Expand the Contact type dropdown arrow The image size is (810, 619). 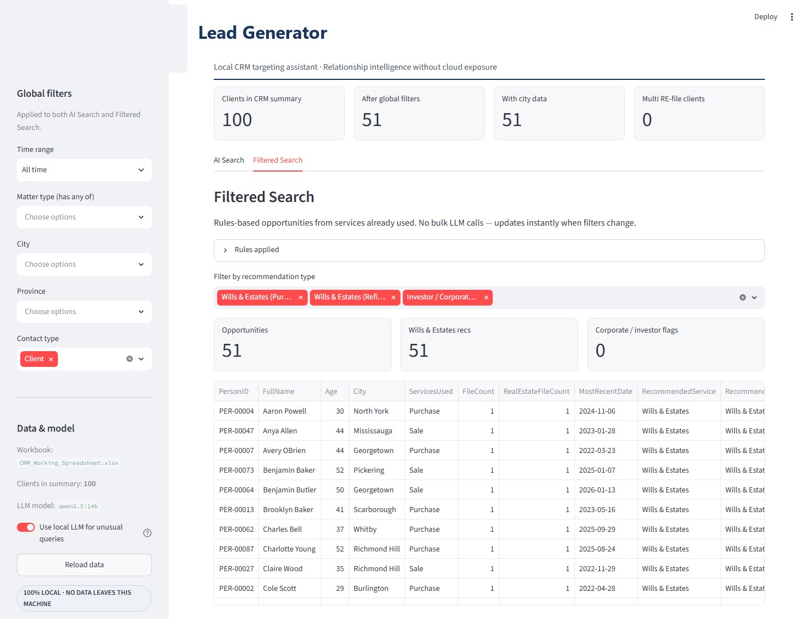tap(141, 359)
